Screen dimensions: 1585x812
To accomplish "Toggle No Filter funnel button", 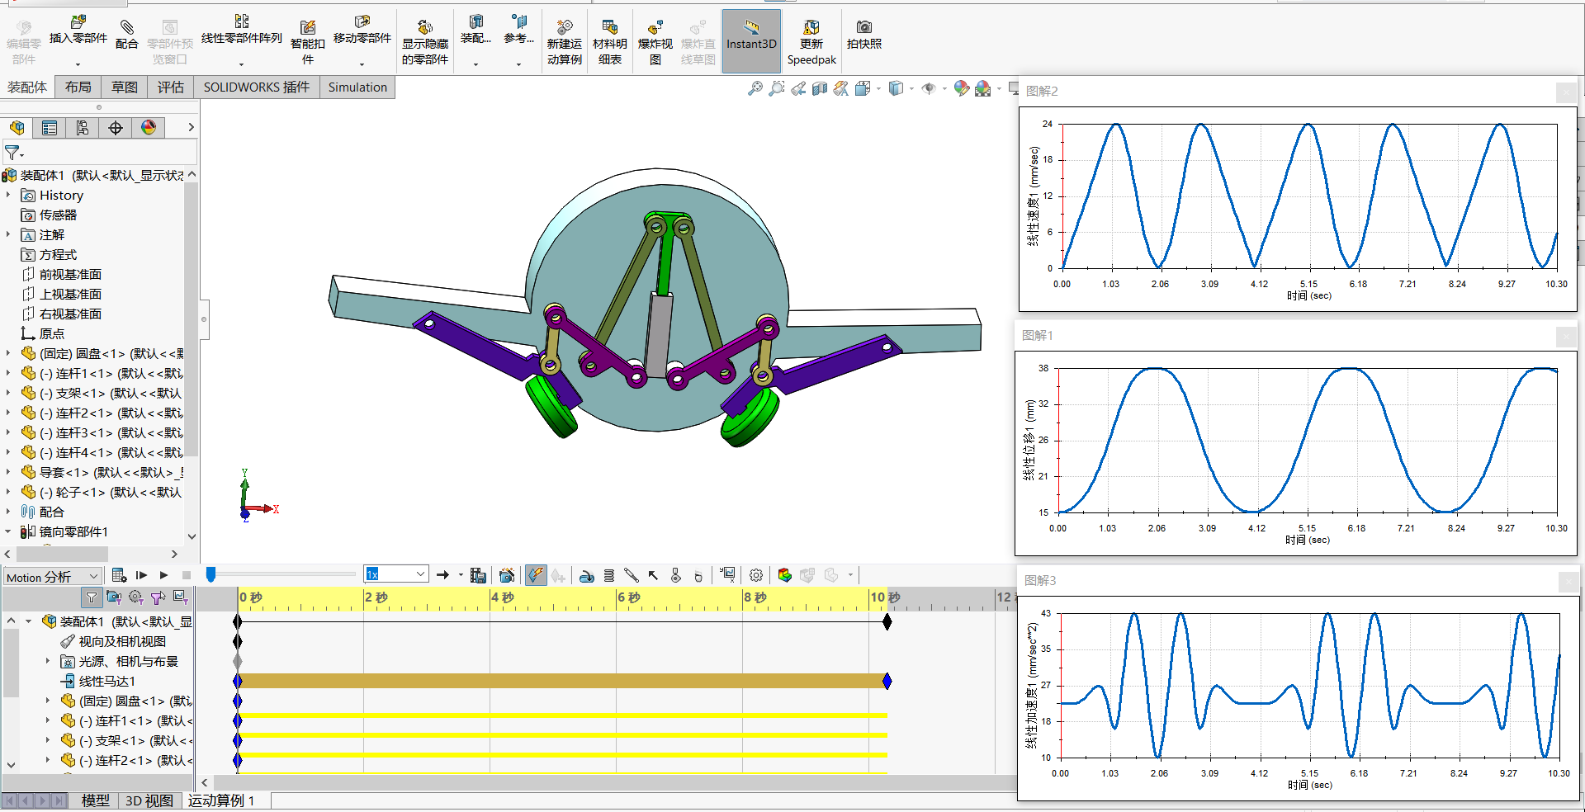I will click(x=92, y=597).
